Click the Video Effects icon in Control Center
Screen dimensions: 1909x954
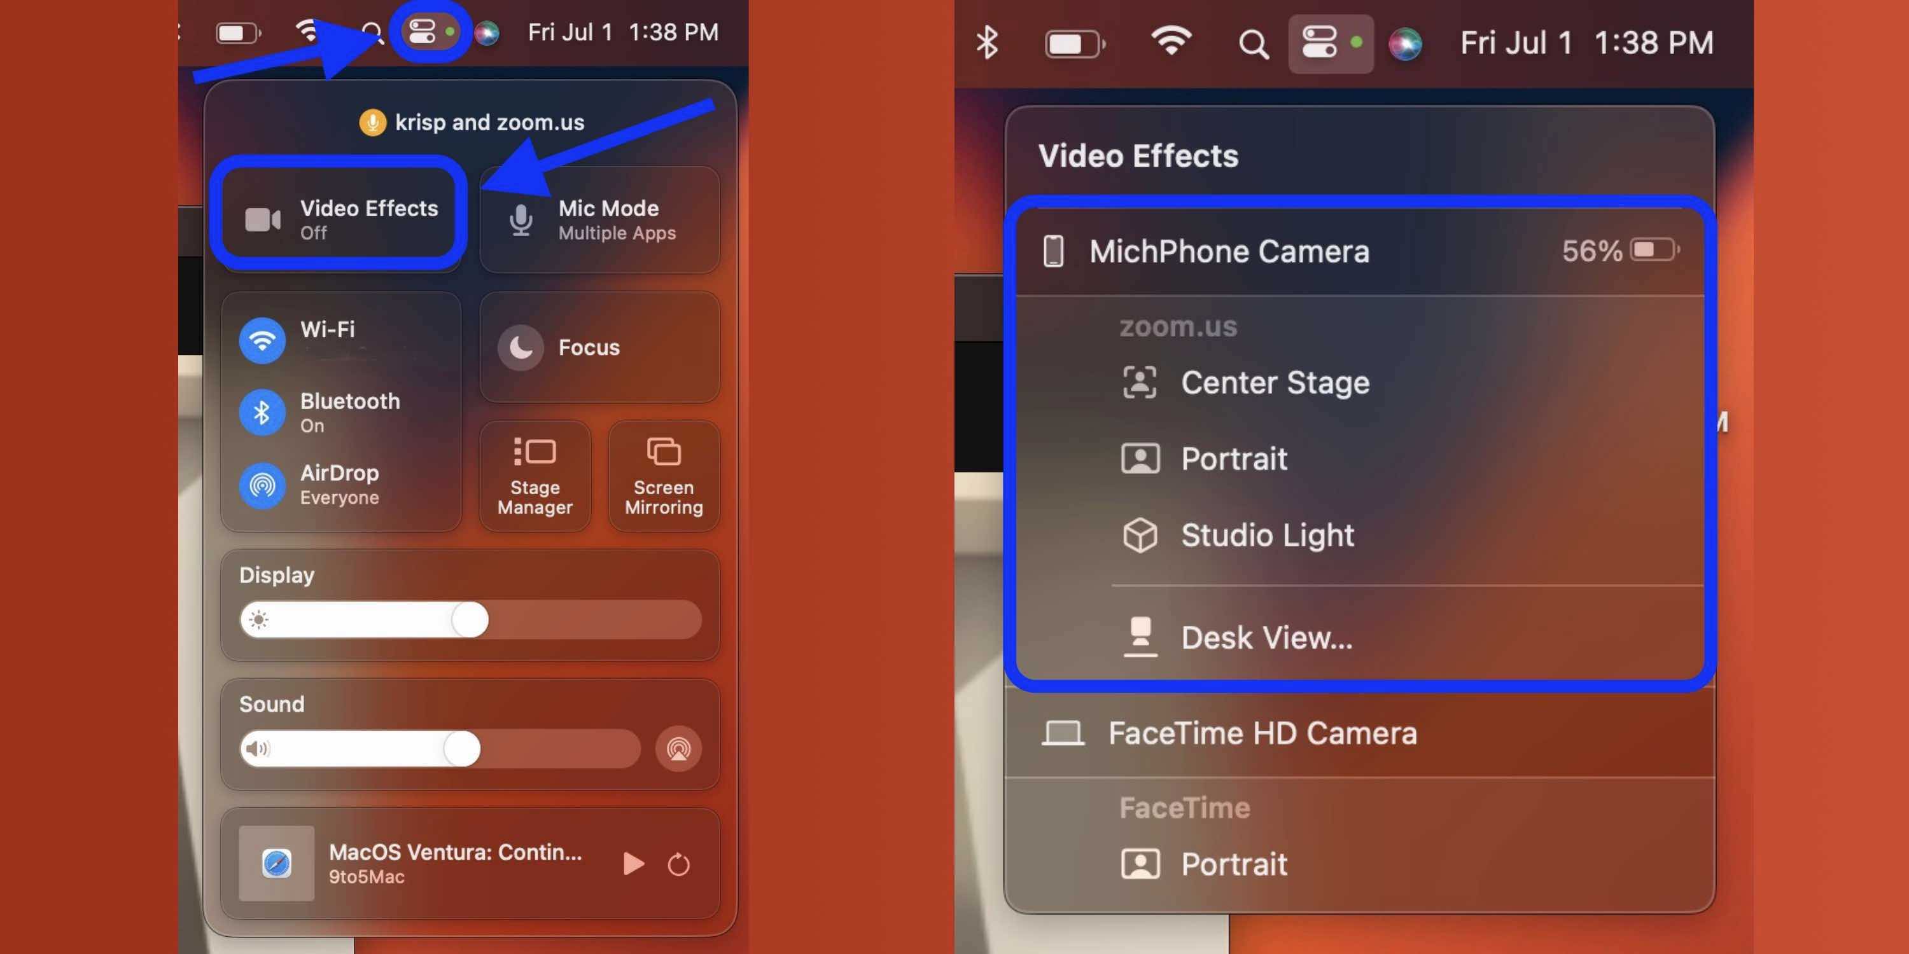click(x=342, y=217)
